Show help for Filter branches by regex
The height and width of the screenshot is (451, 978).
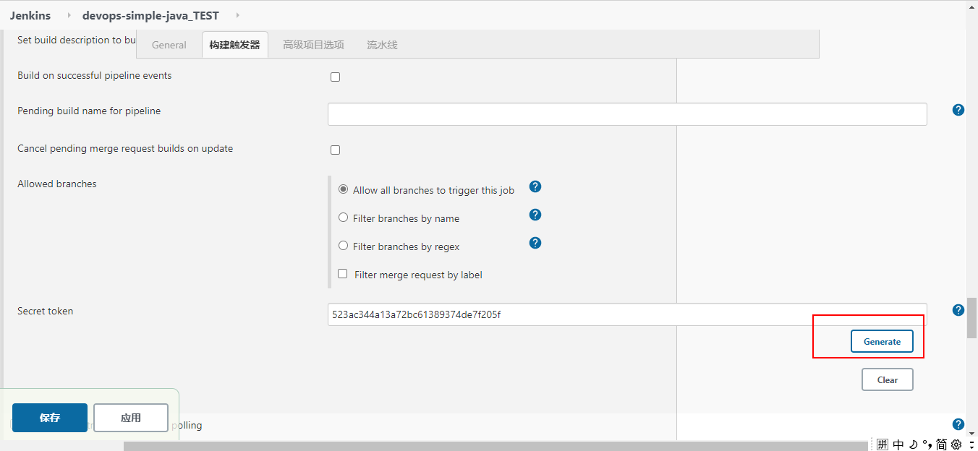(x=535, y=243)
